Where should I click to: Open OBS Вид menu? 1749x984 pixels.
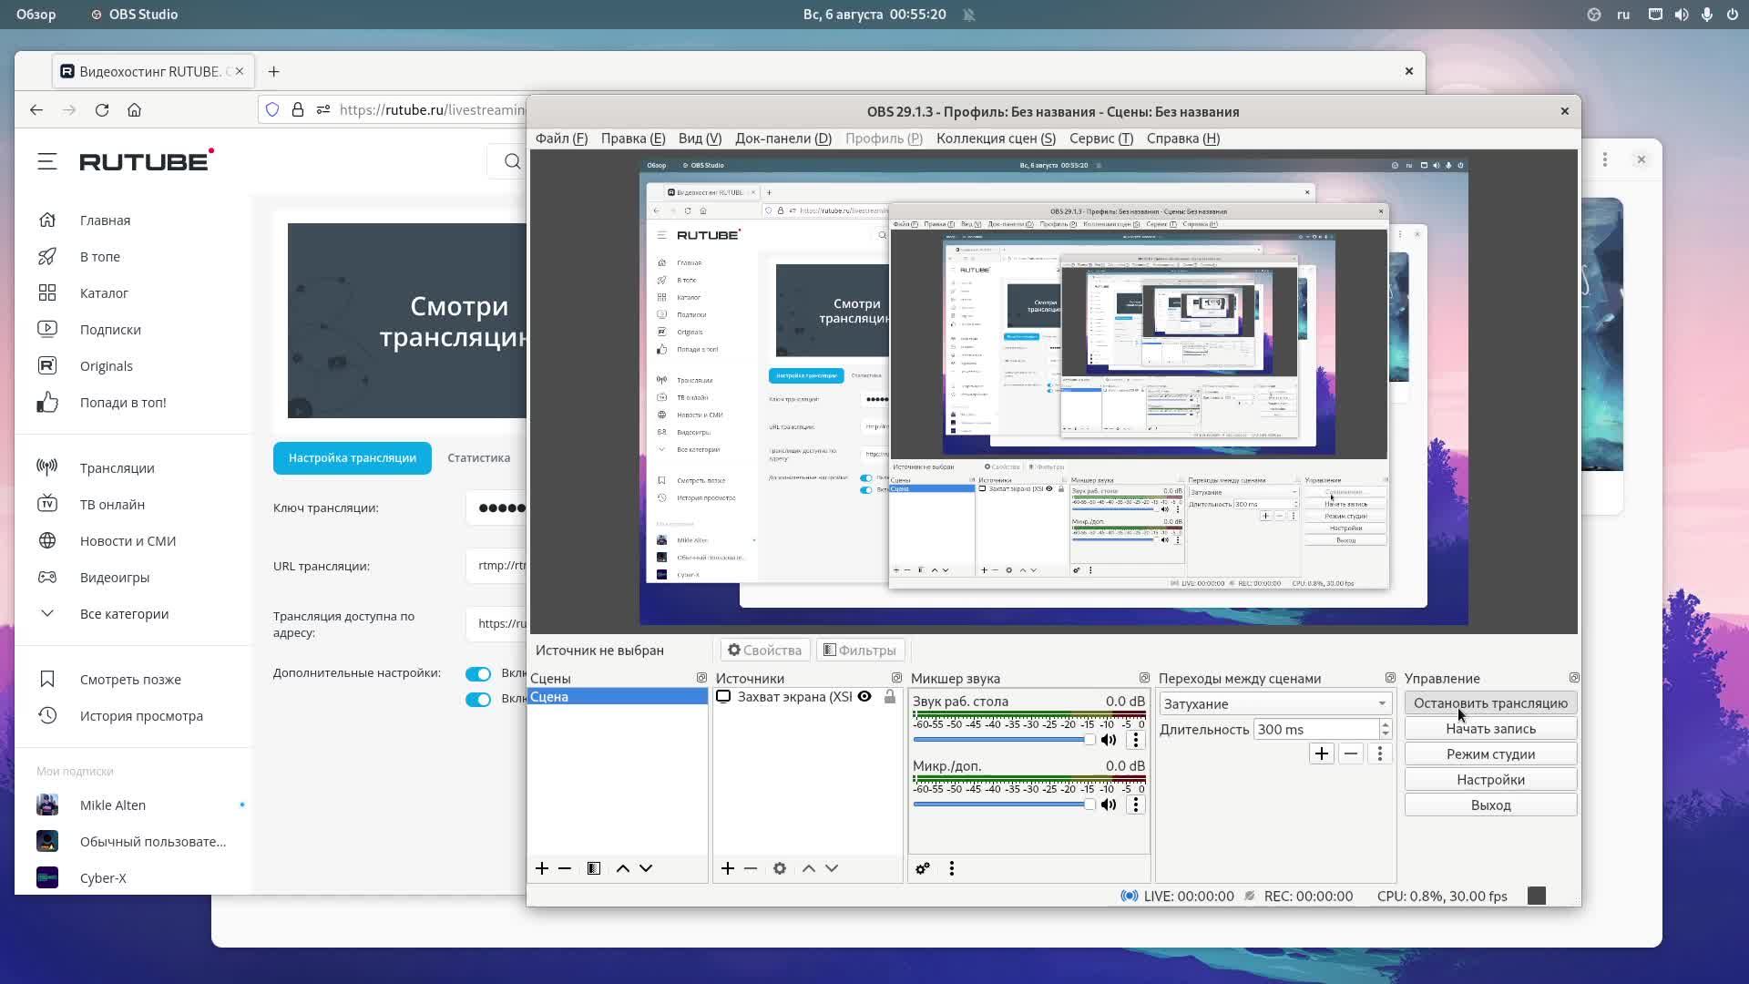(x=700, y=138)
